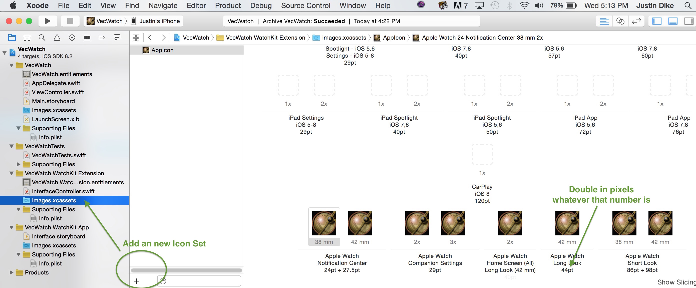The width and height of the screenshot is (696, 288).
Task: Click the Run (play) button
Action: [47, 21]
